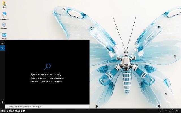The image size is (181, 113).
Task: Open the taskbar clock and date
Action: 171,111
